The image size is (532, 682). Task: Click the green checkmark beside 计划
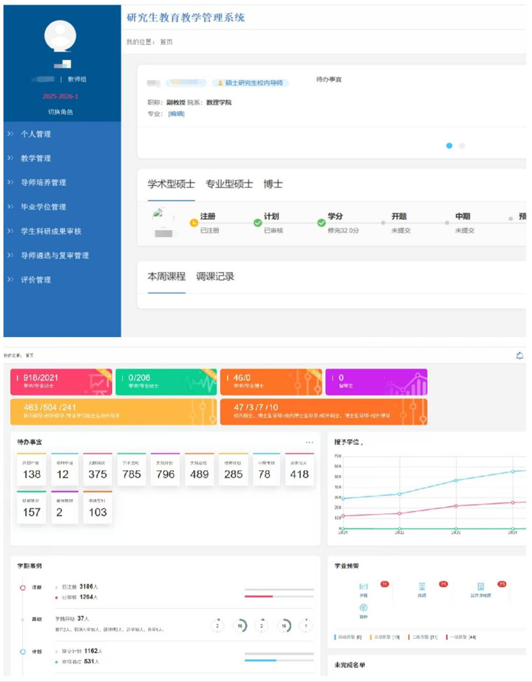coord(258,223)
